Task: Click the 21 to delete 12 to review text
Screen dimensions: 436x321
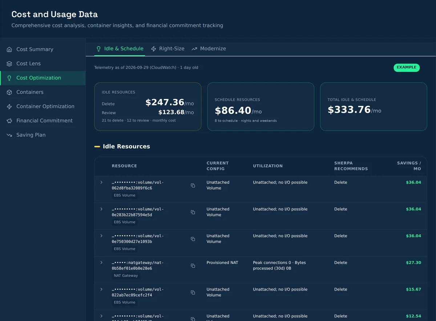Action: coord(139,120)
